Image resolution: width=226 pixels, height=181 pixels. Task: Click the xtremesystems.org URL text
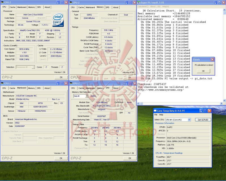coord(160,90)
